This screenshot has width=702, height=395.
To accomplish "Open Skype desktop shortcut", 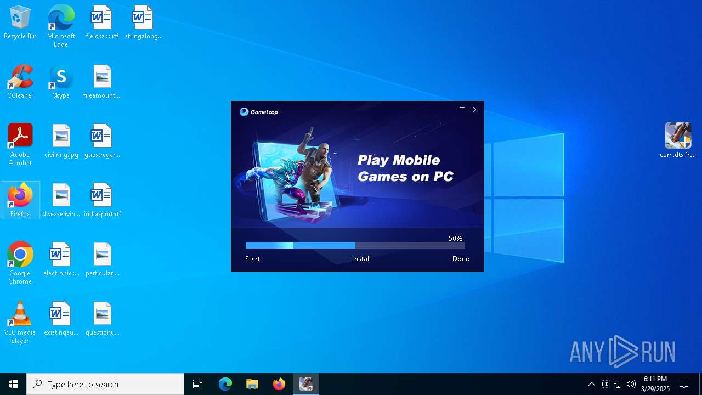I will click(61, 82).
